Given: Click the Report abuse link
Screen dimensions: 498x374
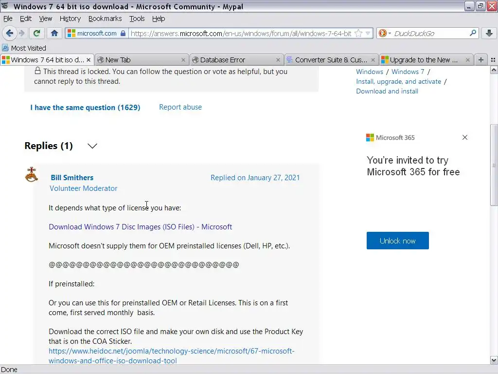Looking at the screenshot, I should [x=180, y=107].
